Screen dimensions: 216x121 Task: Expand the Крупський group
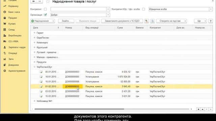coord(34,47)
